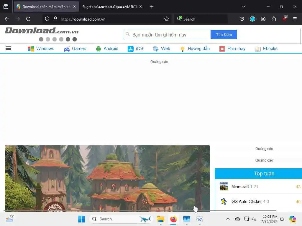Click the site search box Bạn muốn tìm gì

[x=167, y=35]
